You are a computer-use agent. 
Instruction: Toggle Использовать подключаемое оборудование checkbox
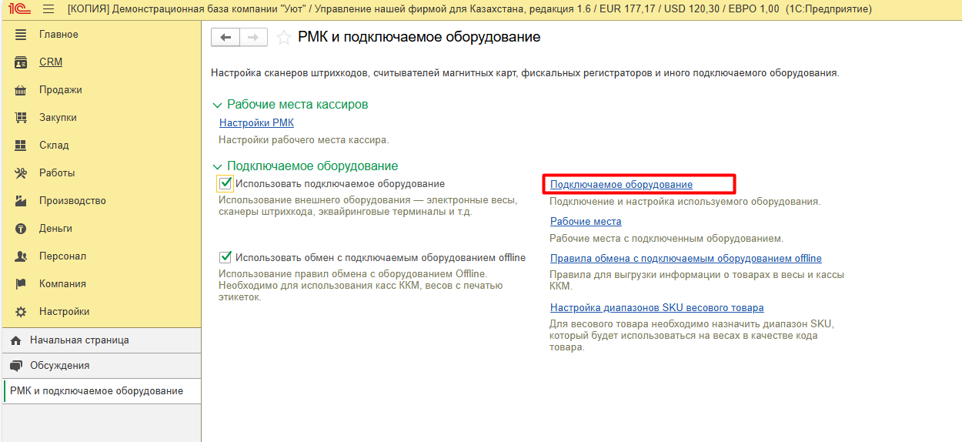tap(225, 183)
